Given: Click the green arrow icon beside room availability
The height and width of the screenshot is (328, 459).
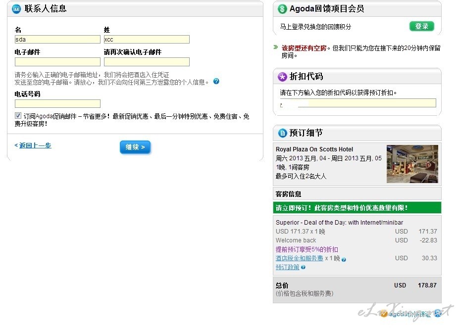Looking at the screenshot, I should [x=276, y=47].
